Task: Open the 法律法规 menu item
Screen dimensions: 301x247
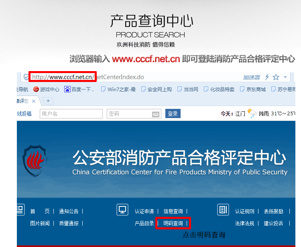Action: click(244, 223)
